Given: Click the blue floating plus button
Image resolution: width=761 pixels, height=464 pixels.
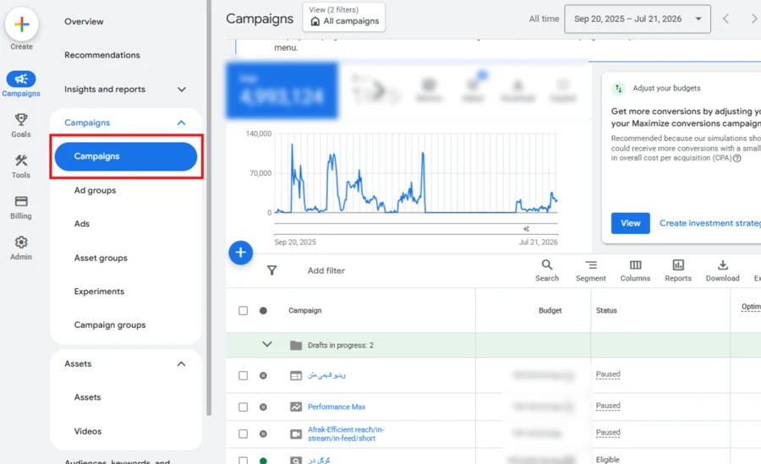Looking at the screenshot, I should coord(241,253).
